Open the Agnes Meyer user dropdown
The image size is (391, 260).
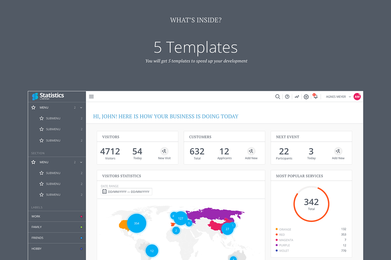(x=339, y=97)
